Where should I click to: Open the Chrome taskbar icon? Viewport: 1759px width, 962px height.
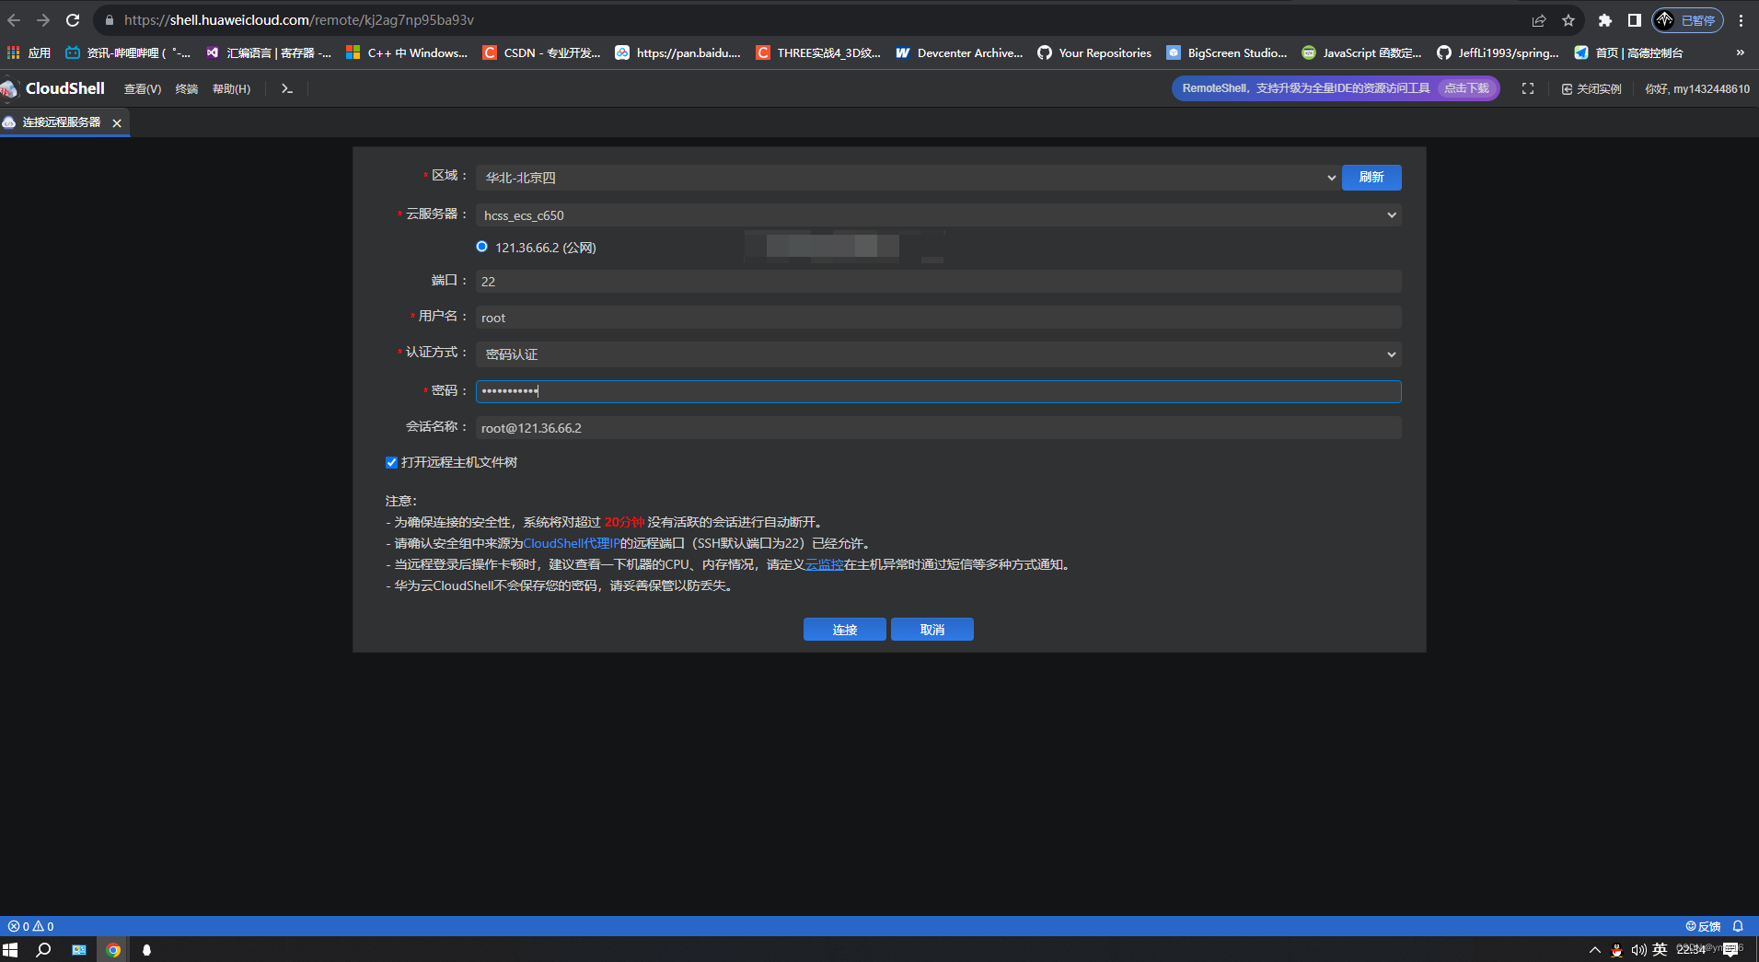113,950
